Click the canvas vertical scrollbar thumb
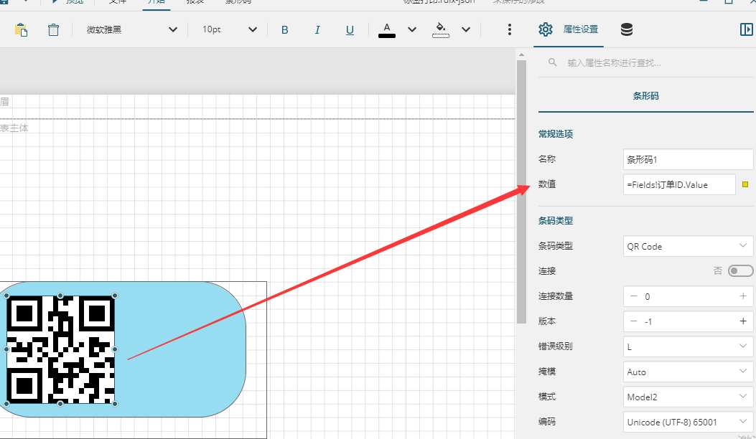Image resolution: width=756 pixels, height=439 pixels. (521, 192)
